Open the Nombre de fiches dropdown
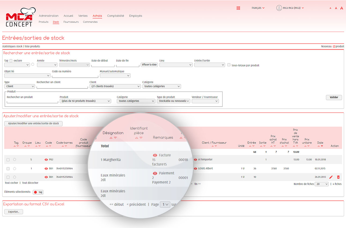 322,184
